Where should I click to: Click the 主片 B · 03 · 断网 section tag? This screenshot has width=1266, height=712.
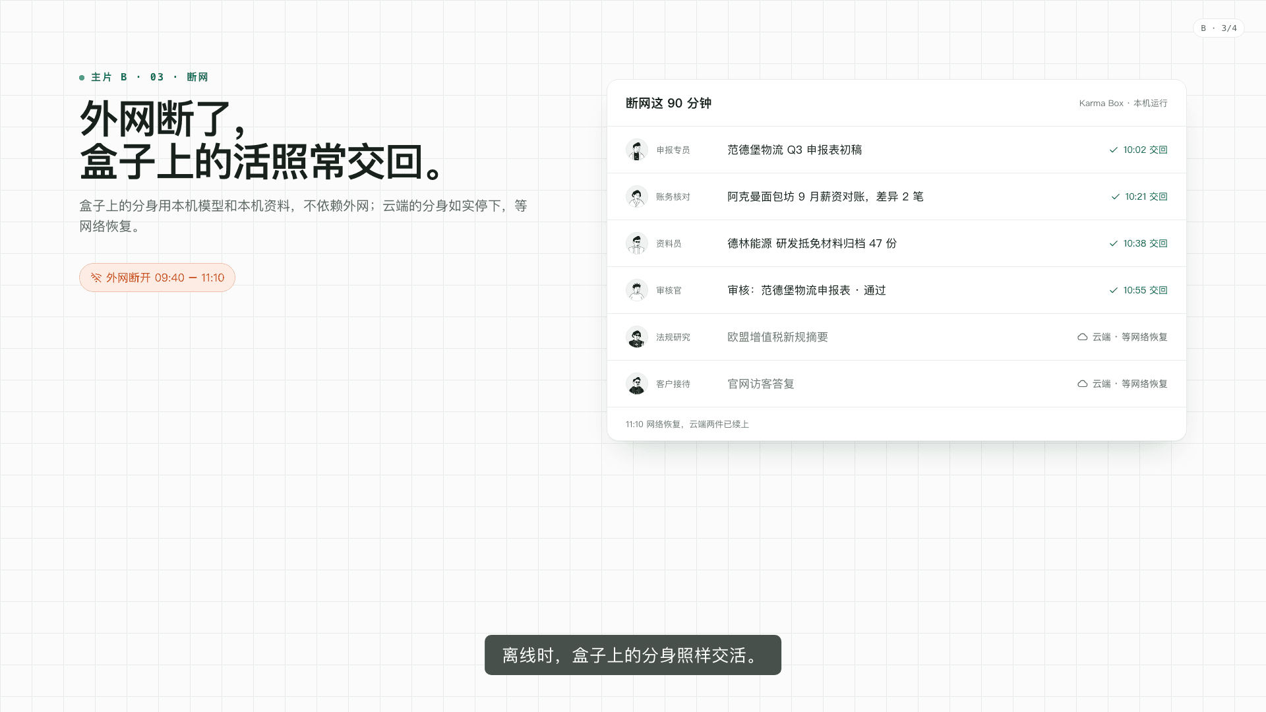(144, 77)
